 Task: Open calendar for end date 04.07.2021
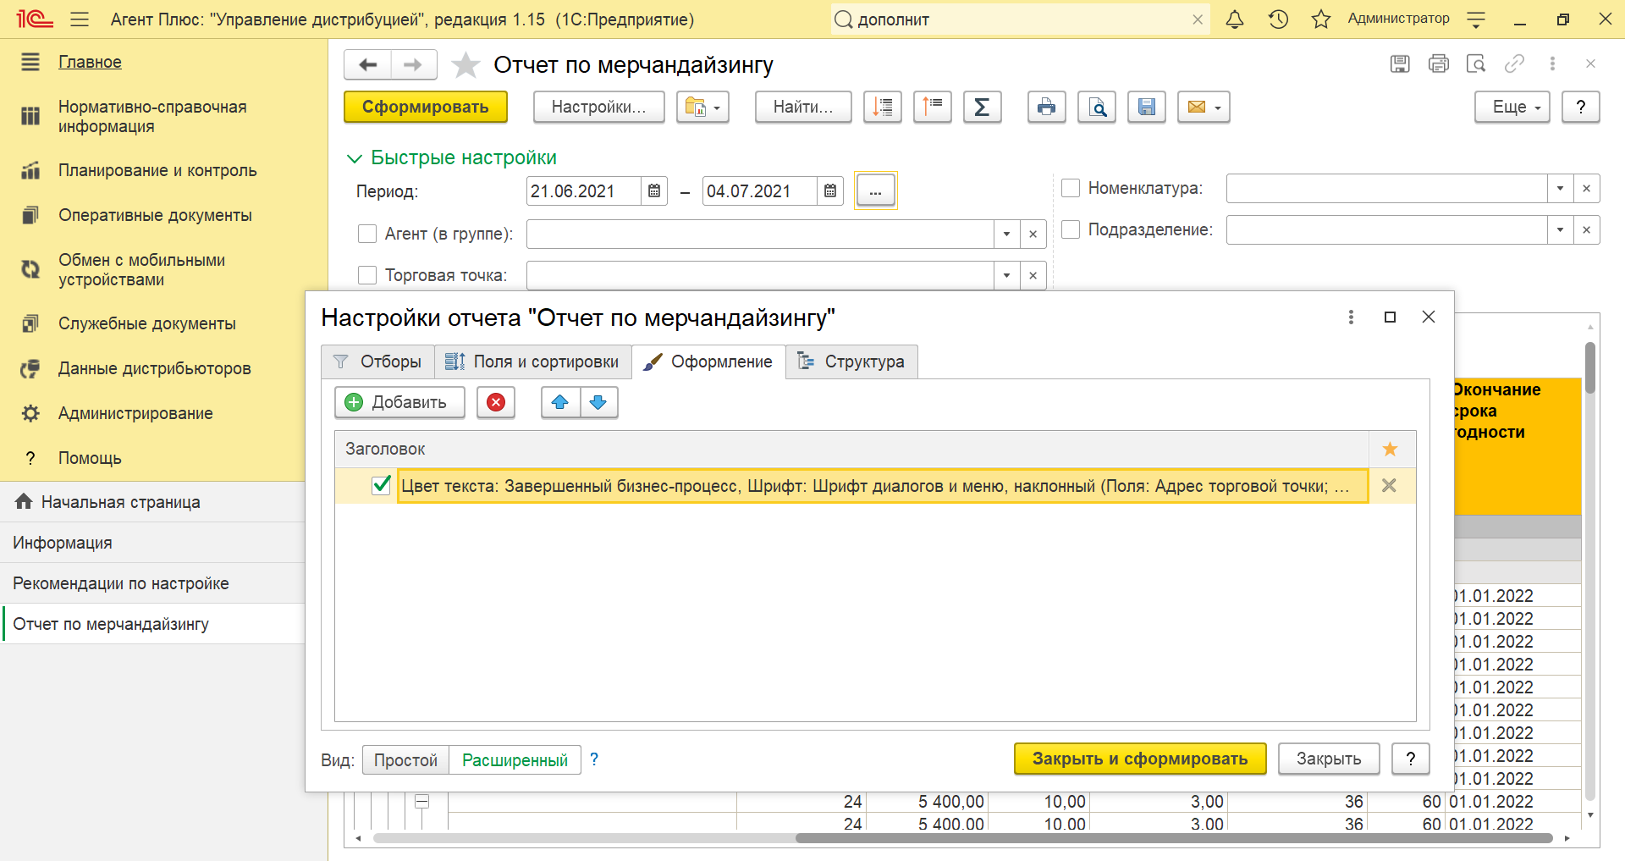(830, 191)
